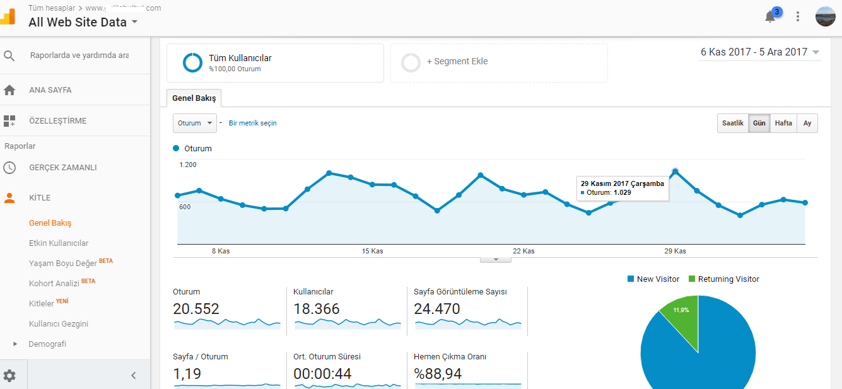
Task: Open the Özelleştirme dashboard icon
Action: [x=9, y=120]
